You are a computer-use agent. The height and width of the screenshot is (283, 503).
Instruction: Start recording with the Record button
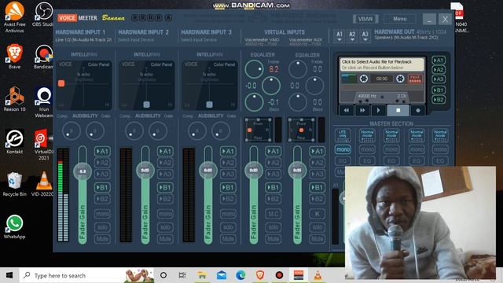(x=418, y=110)
